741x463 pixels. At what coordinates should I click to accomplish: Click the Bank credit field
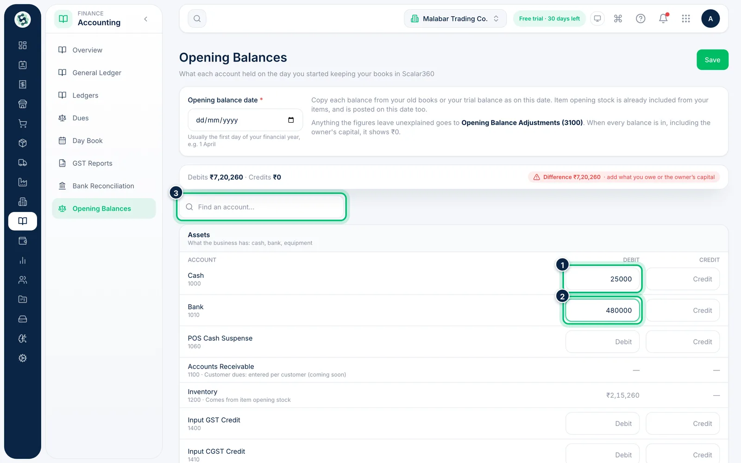click(x=683, y=310)
